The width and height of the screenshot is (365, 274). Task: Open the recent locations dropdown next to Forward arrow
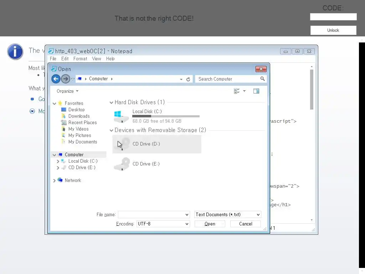point(73,79)
